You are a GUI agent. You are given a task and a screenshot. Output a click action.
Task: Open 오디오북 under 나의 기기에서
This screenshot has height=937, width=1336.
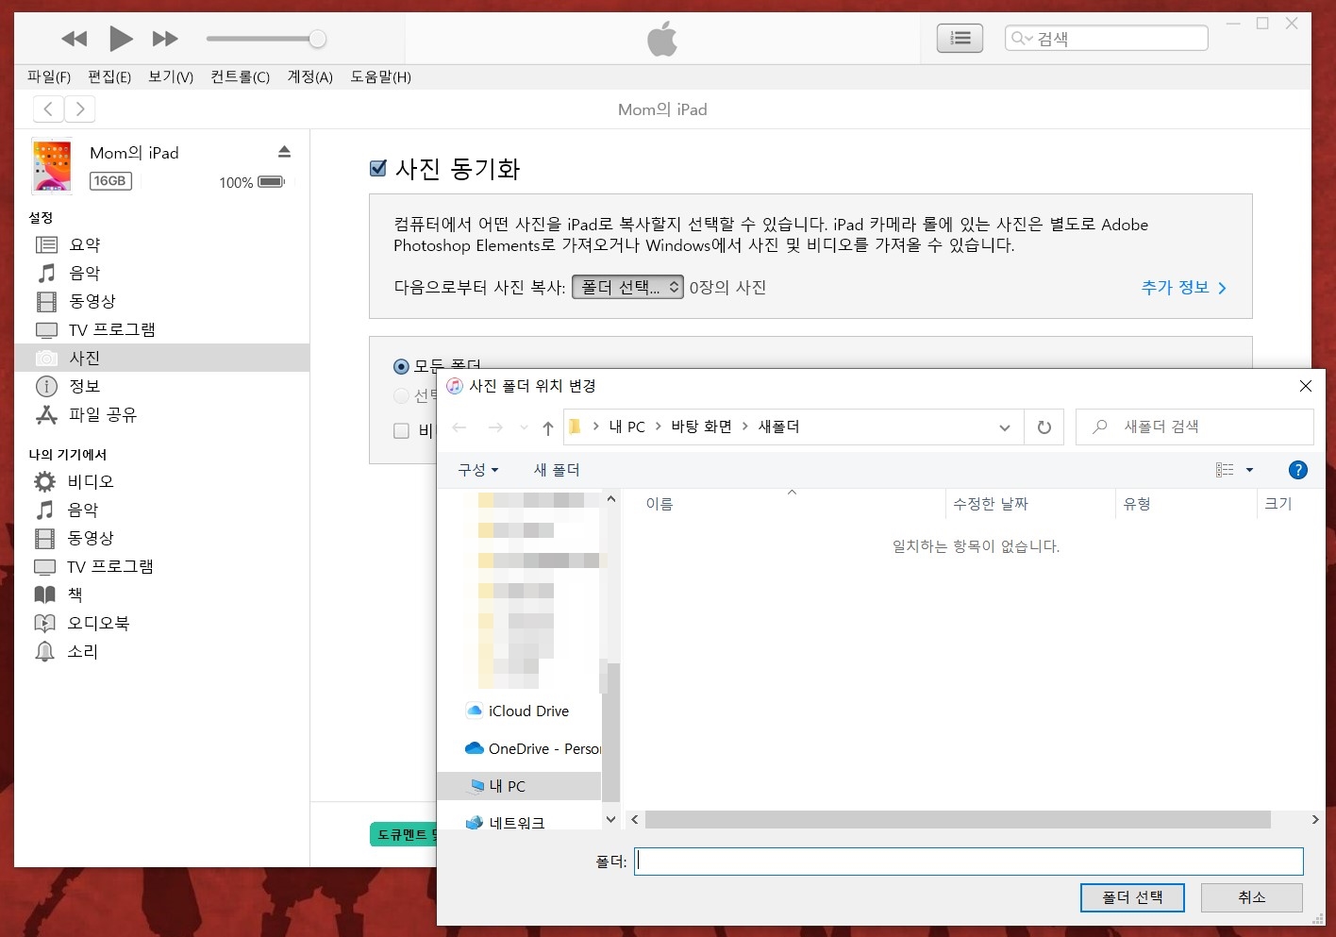162,623
